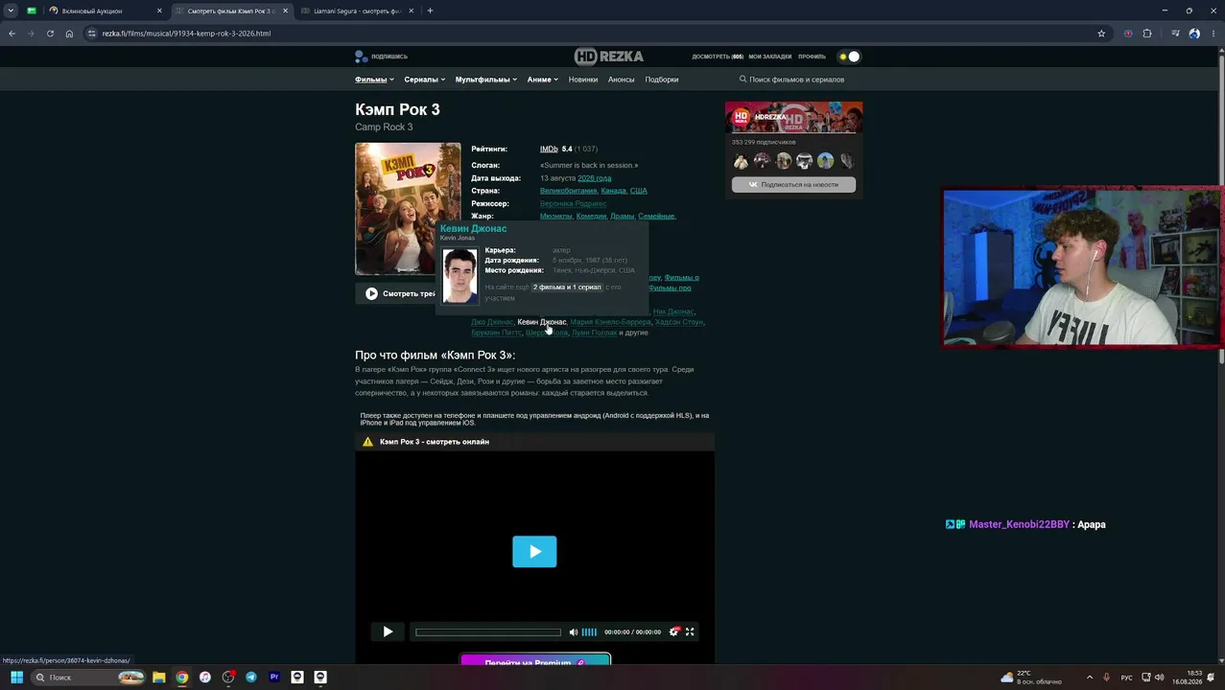
Task: Reload the page with refresh icon
Action: pyautogui.click(x=50, y=34)
